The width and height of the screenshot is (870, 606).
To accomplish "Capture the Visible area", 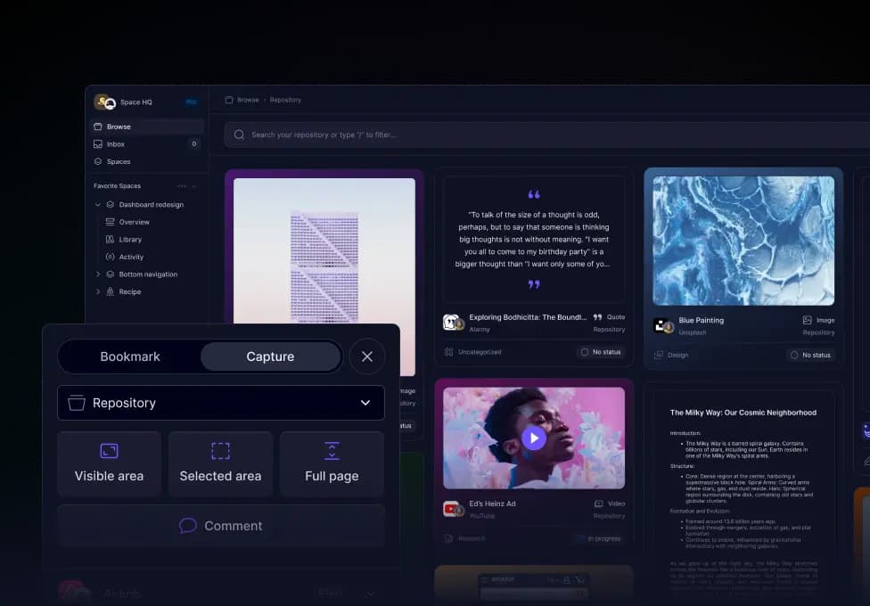I will 110,463.
